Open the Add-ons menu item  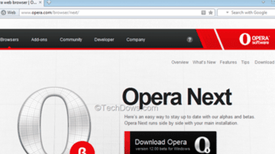39,40
